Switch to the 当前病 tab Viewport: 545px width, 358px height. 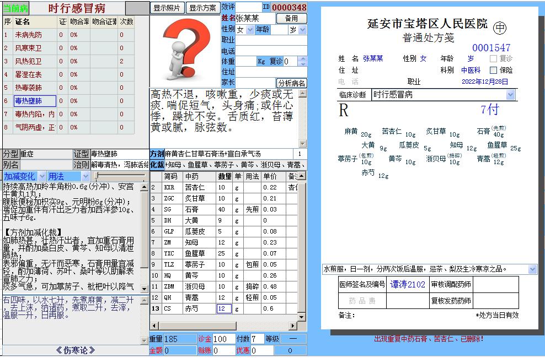pos(14,8)
